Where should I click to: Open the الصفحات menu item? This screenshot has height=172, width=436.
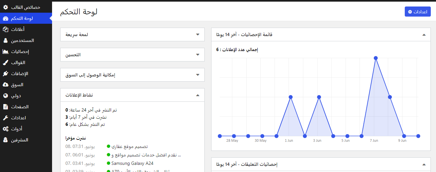[x=20, y=107]
